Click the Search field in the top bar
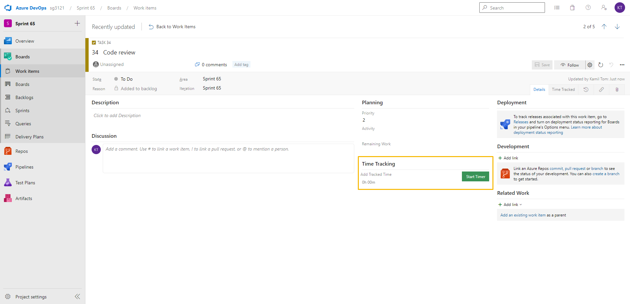 pos(511,7)
